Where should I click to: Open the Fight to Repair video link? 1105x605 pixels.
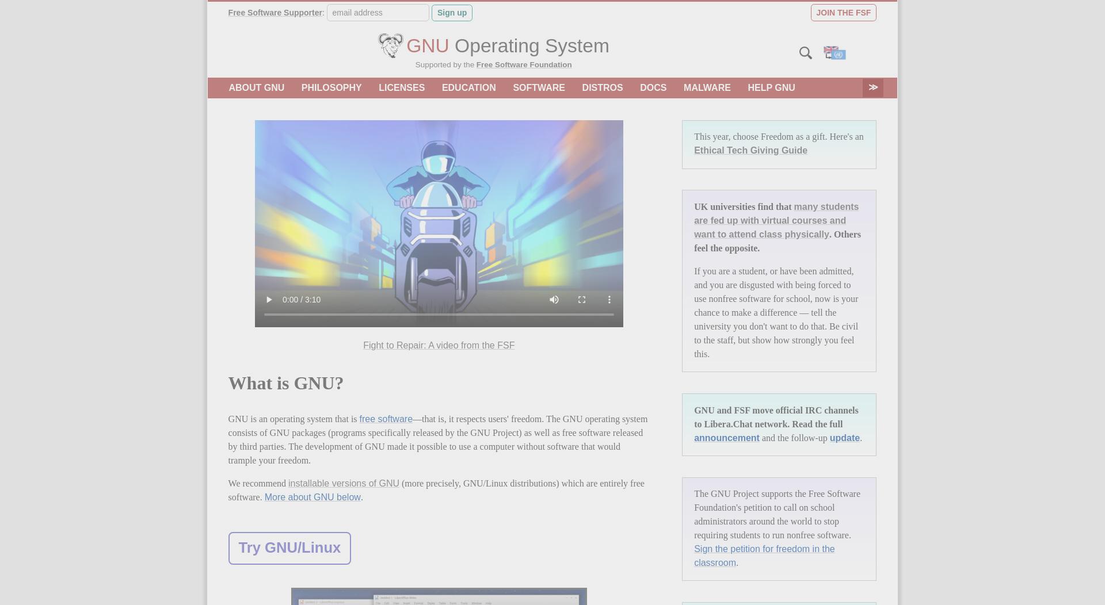[x=439, y=346]
